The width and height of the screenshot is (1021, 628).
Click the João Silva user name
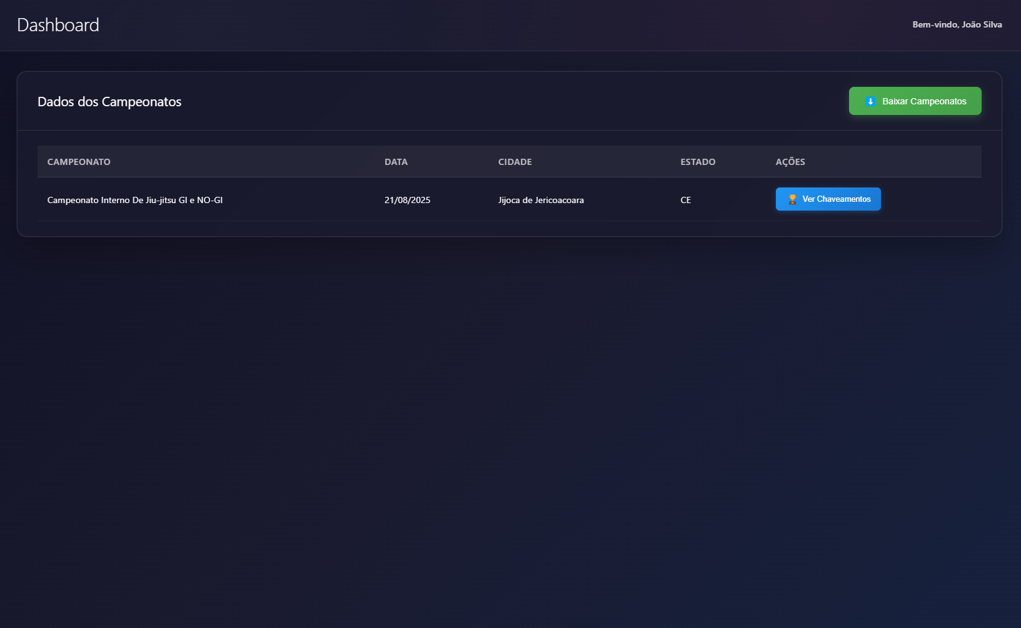click(982, 25)
